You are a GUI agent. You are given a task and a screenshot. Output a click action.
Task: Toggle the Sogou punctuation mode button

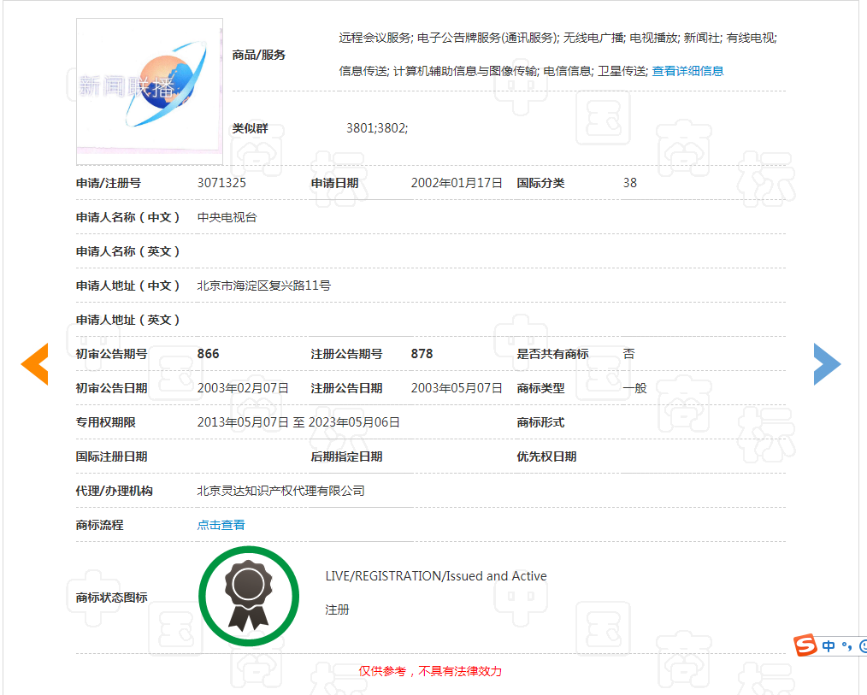pyautogui.click(x=846, y=646)
